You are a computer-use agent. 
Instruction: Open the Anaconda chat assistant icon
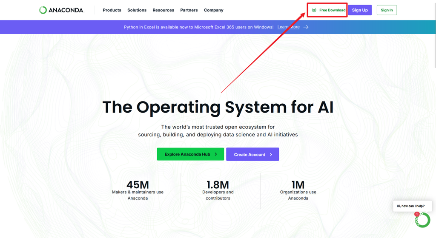click(x=423, y=220)
